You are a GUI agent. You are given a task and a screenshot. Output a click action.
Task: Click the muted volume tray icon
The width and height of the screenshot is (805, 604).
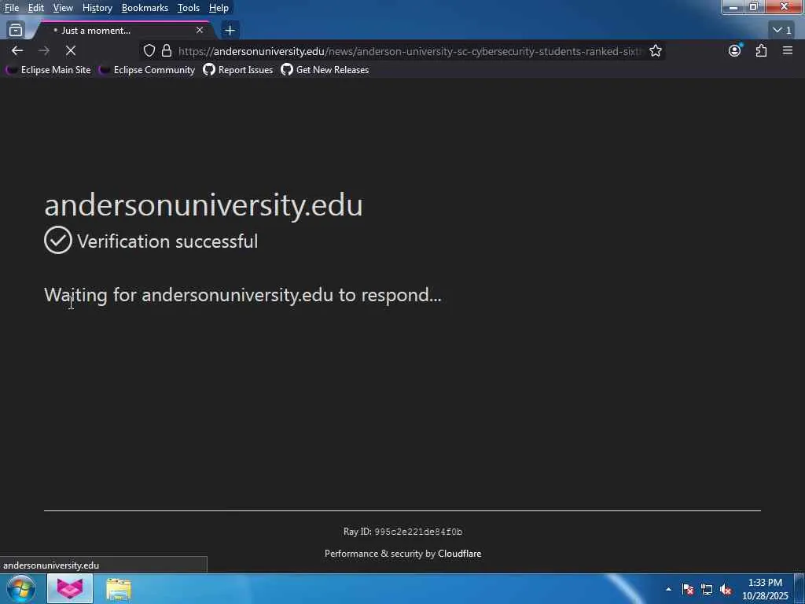coord(726,590)
